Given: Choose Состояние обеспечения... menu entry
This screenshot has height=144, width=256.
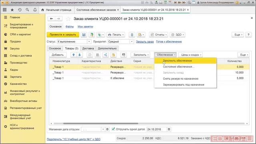Looking at the screenshot, I should 185,67.
